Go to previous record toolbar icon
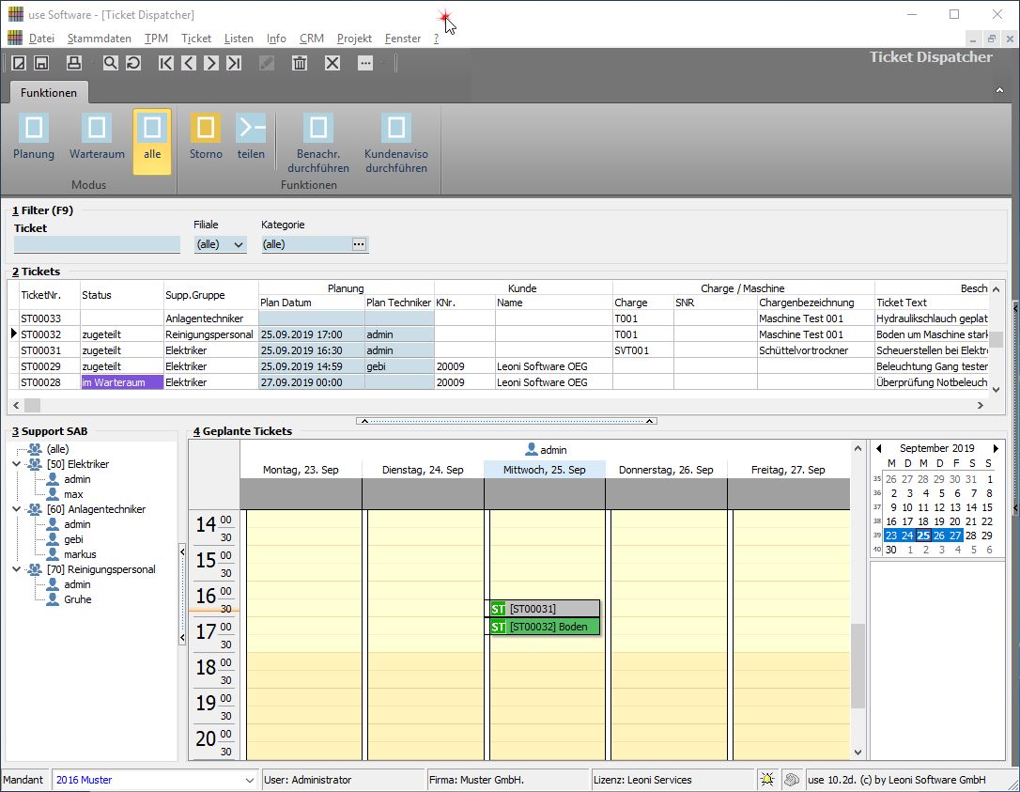1020x792 pixels. [x=189, y=63]
